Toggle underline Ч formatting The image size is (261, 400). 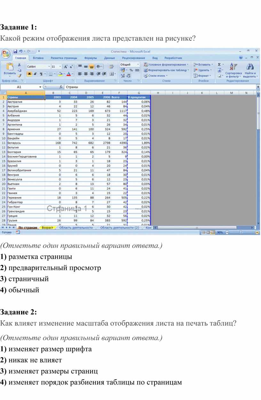[x=41, y=74]
